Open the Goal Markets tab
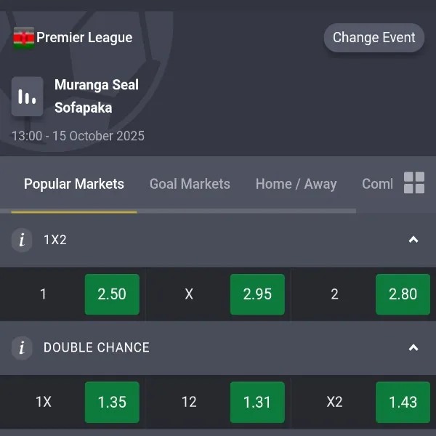The height and width of the screenshot is (436, 436). pos(190,185)
